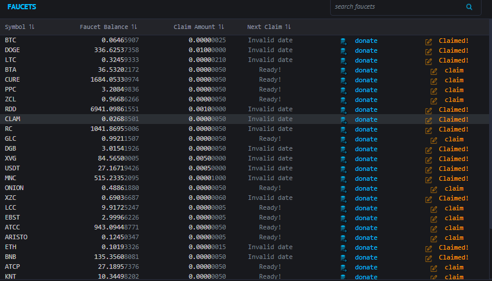
Task: Claim the CURE faucet
Action: (454, 80)
